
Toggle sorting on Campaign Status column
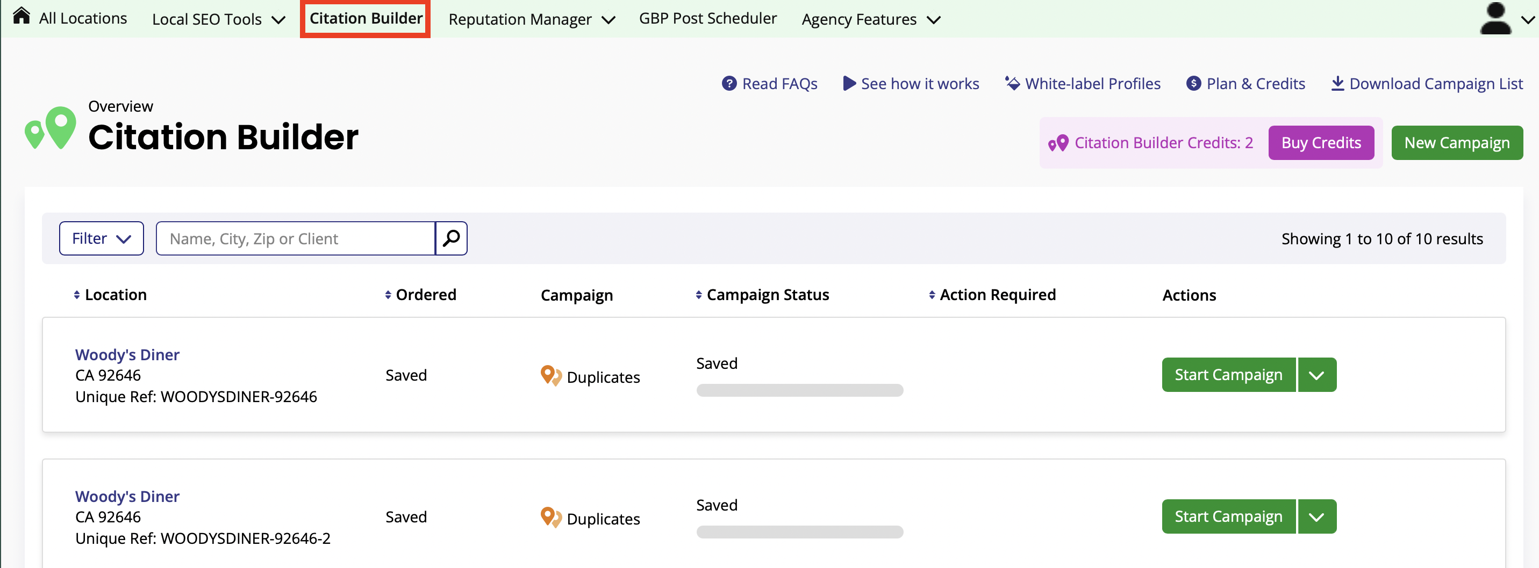coord(698,294)
